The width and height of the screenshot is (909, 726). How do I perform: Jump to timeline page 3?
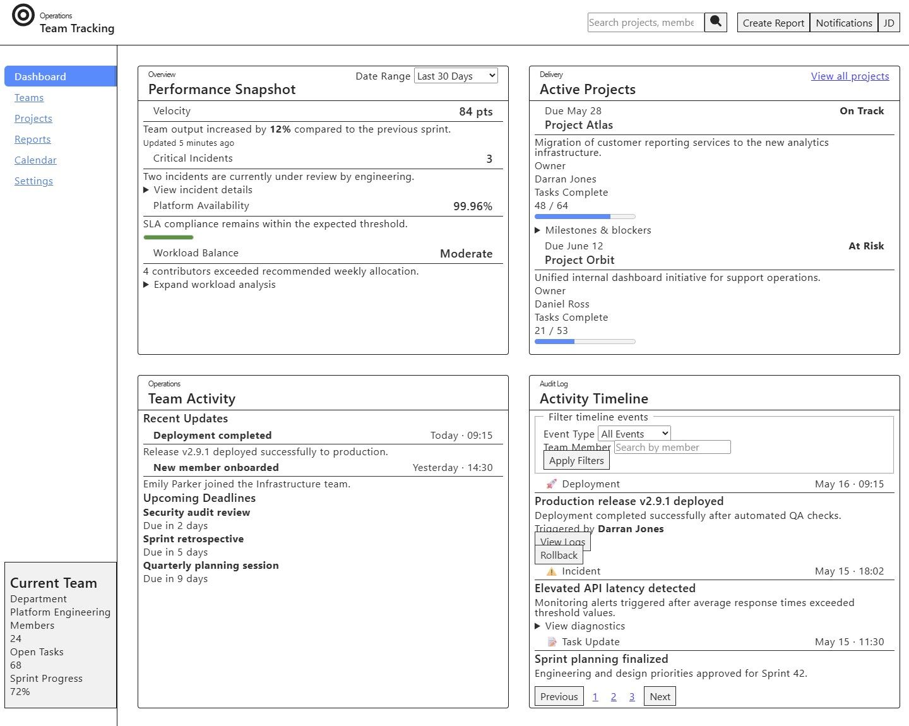click(x=632, y=696)
